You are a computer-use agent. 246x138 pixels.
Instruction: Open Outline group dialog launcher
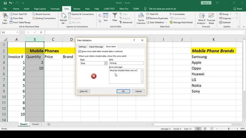pos(238,27)
